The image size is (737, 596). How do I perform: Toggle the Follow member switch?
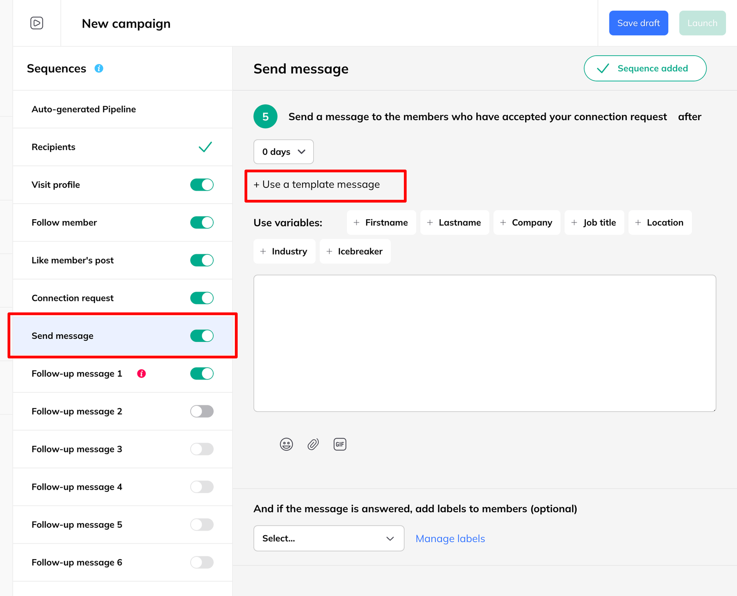(202, 222)
